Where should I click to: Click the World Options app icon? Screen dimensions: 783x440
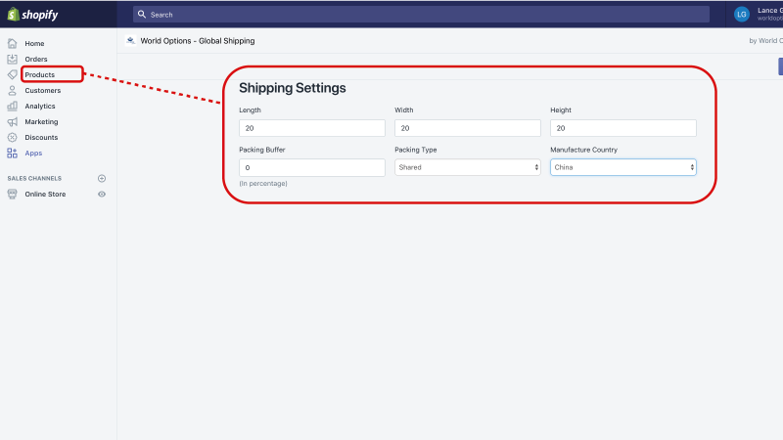click(x=131, y=41)
